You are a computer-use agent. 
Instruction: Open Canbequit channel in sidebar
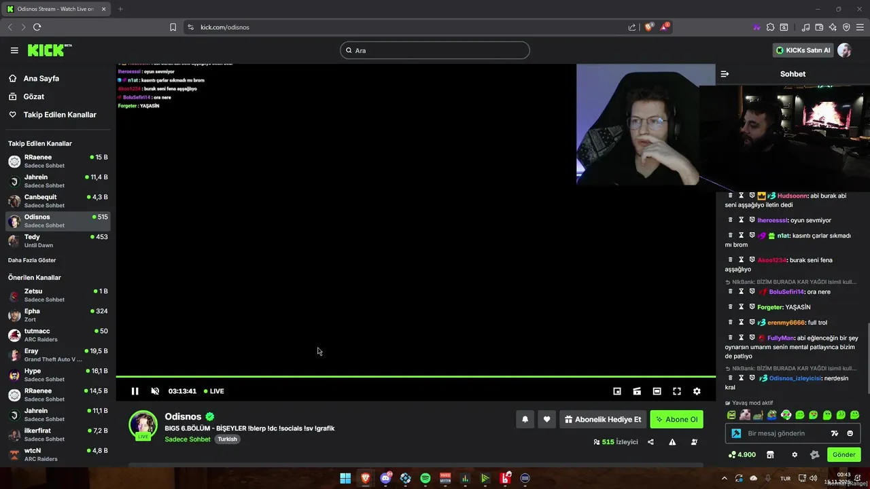point(58,201)
